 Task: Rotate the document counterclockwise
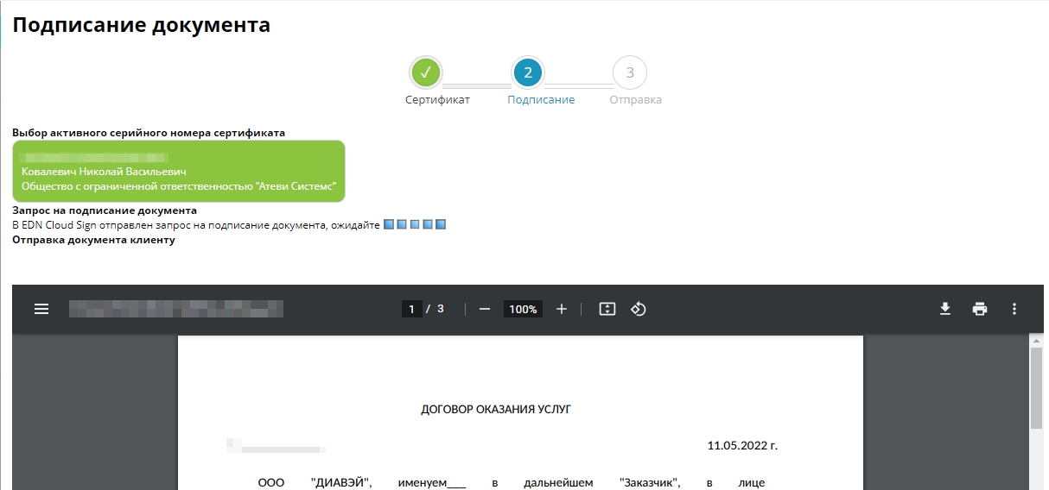pyautogui.click(x=639, y=309)
